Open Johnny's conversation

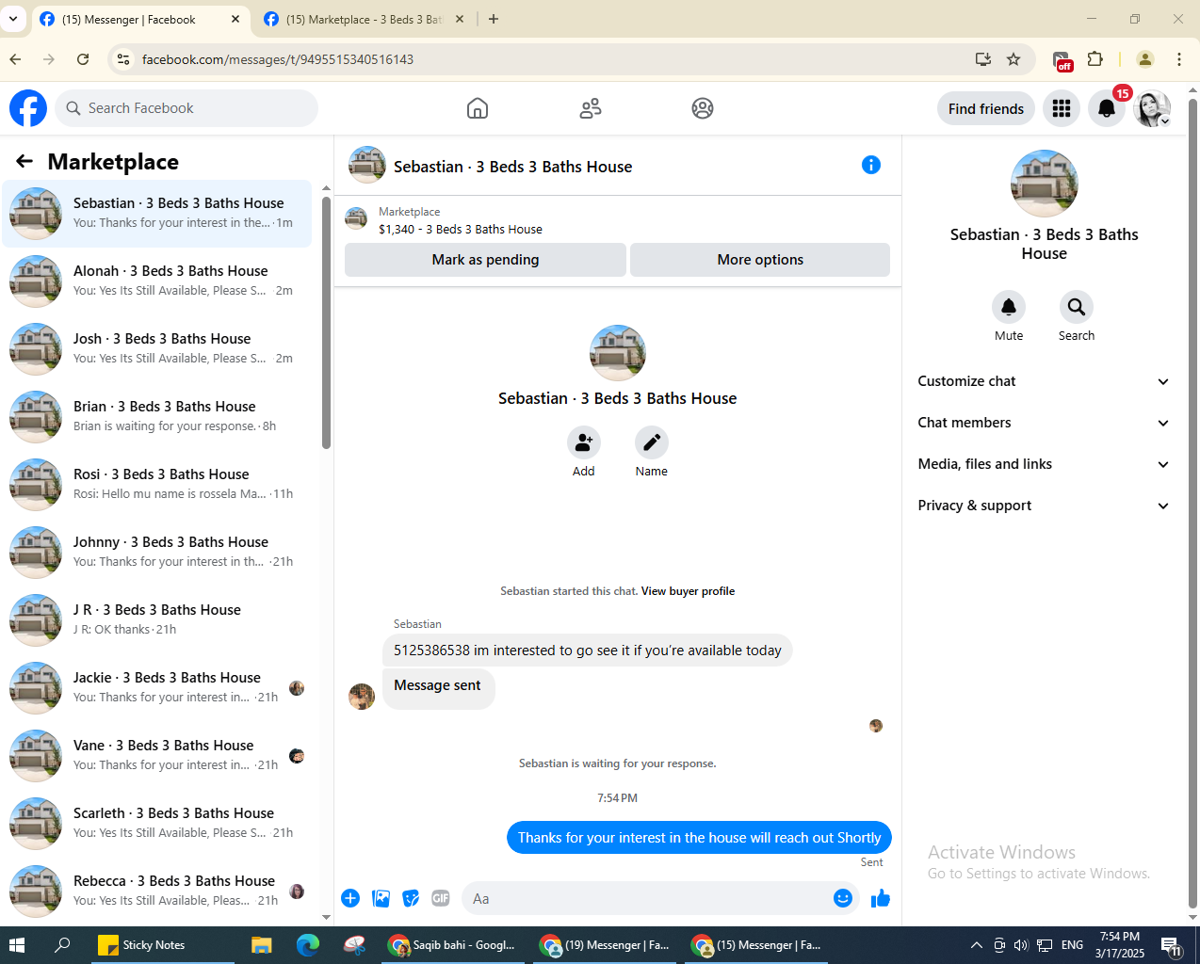coord(157,552)
